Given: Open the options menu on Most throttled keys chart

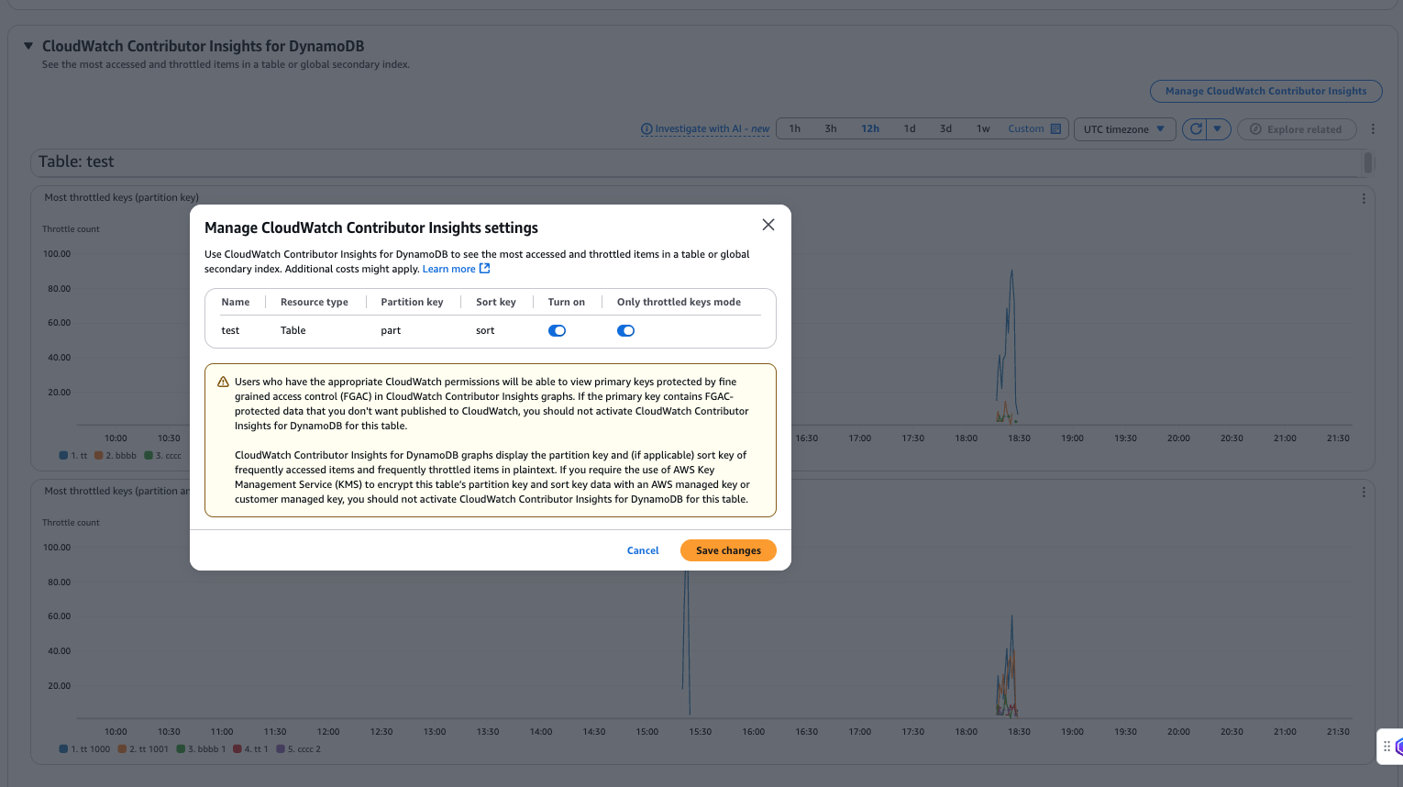Looking at the screenshot, I should (1364, 197).
